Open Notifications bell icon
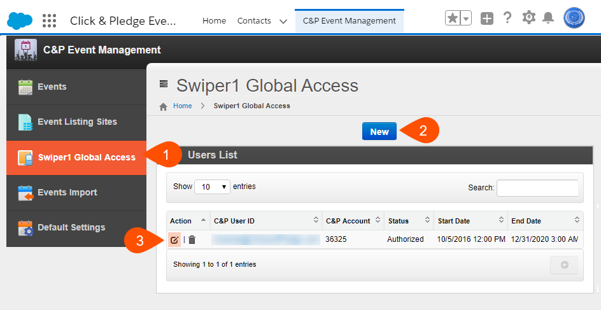The image size is (601, 310). (549, 18)
